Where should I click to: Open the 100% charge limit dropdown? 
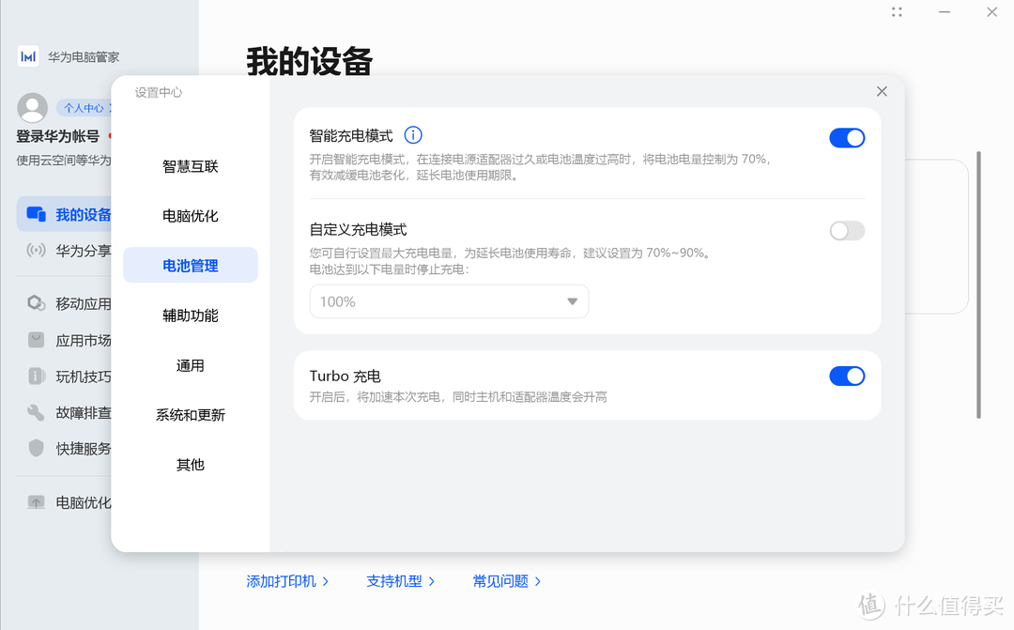[449, 301]
